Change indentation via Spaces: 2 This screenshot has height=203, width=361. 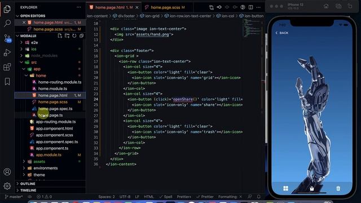[x=107, y=197]
